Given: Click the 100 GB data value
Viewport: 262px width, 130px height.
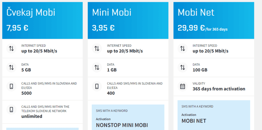Looking at the screenshot, I should (x=200, y=70).
